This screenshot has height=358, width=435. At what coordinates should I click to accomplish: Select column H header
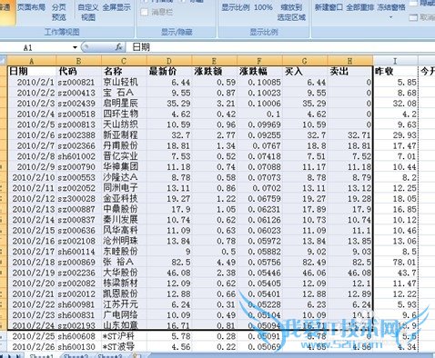pyautogui.click(x=349, y=61)
